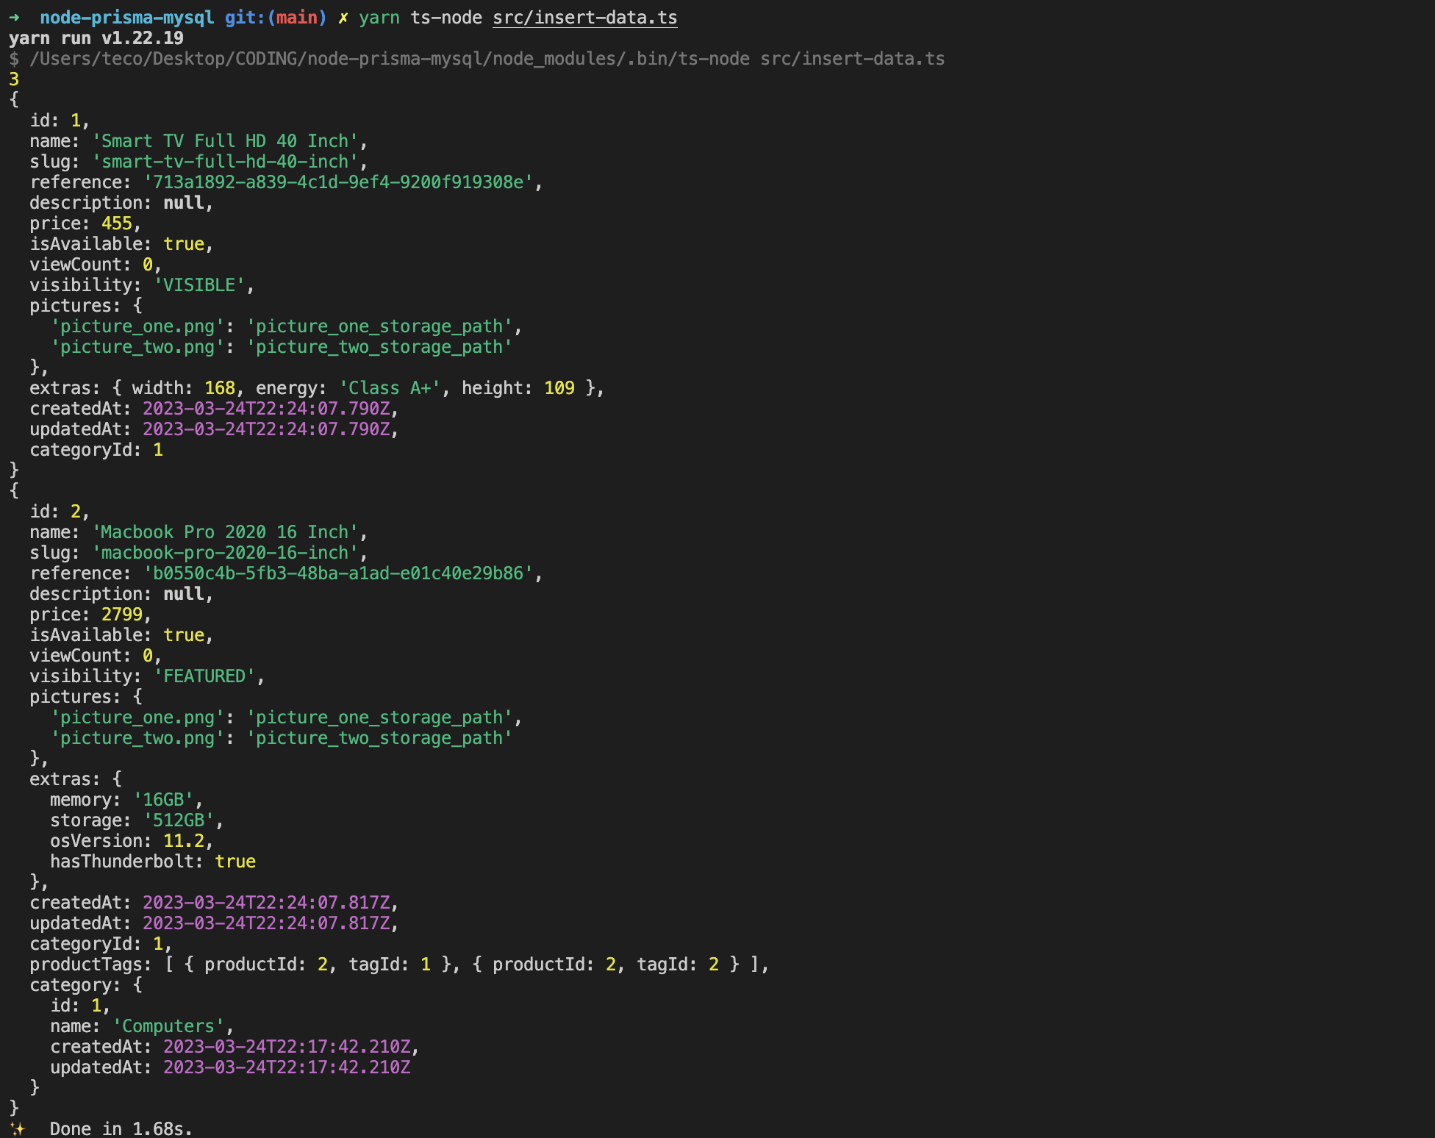Click slug 'macbook-pro-2020-16-inch'
The image size is (1435, 1138).
225,553
